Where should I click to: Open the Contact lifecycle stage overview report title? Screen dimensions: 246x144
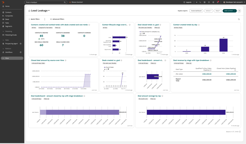[115, 25]
